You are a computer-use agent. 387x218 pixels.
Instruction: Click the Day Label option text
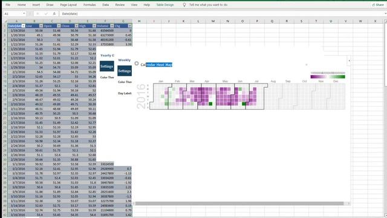(125, 93)
